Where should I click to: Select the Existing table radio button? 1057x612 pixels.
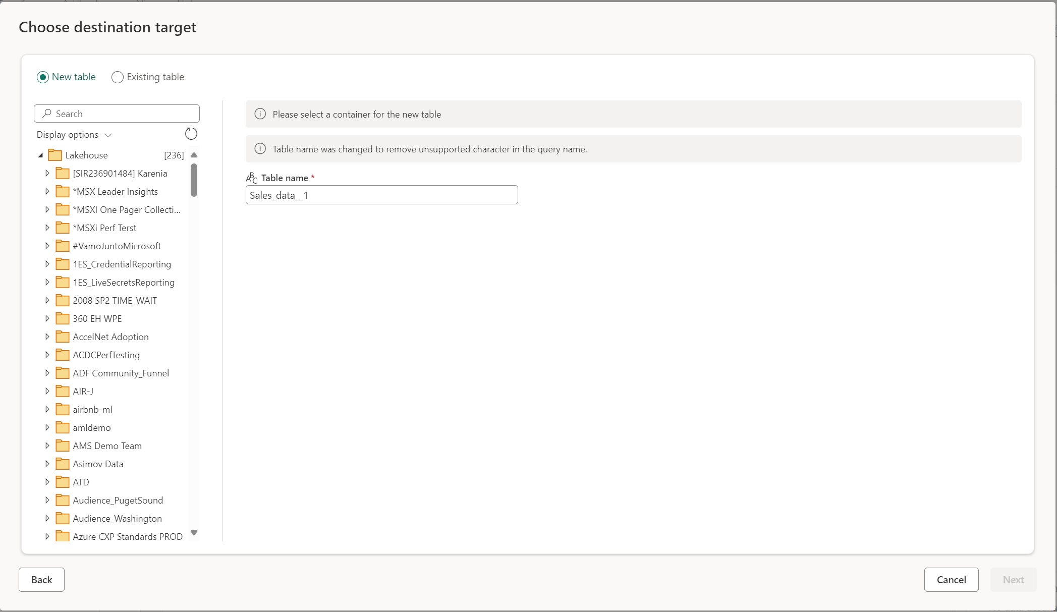(x=117, y=77)
